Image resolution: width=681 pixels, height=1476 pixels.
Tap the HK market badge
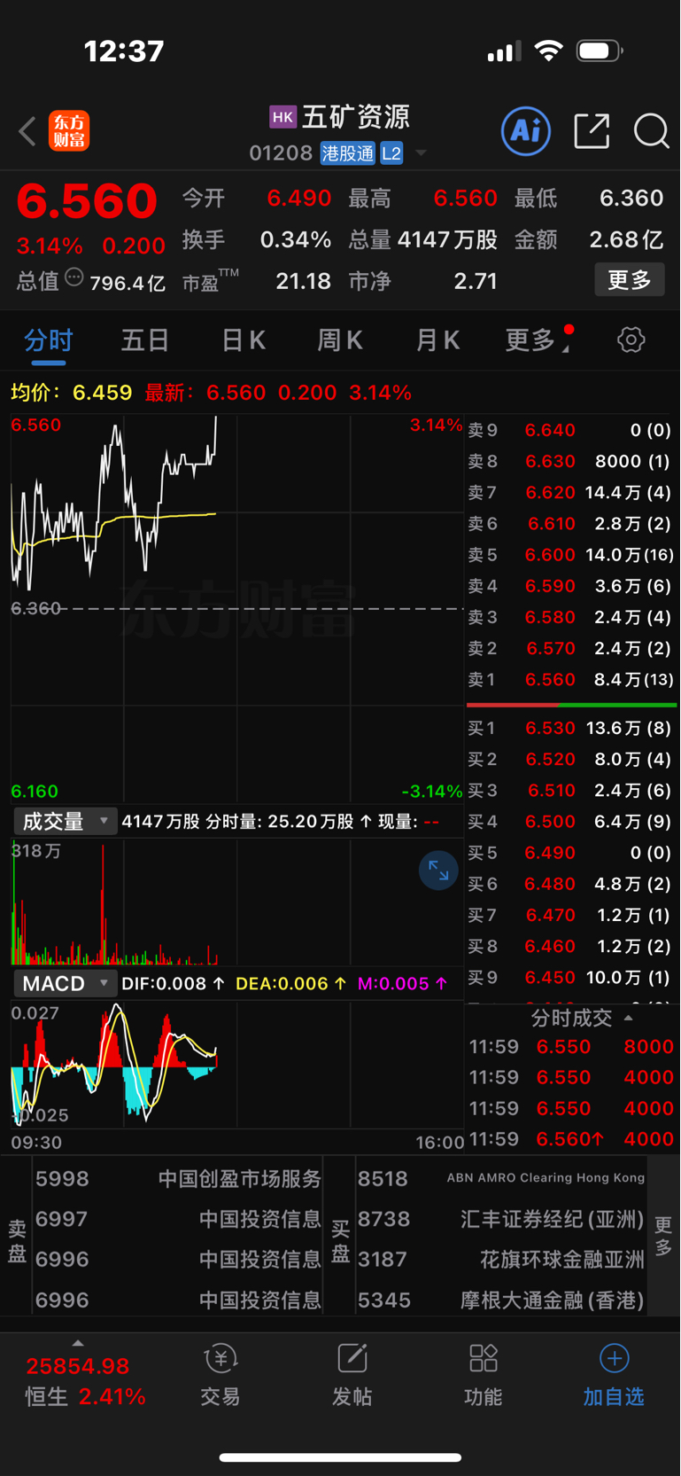[282, 117]
